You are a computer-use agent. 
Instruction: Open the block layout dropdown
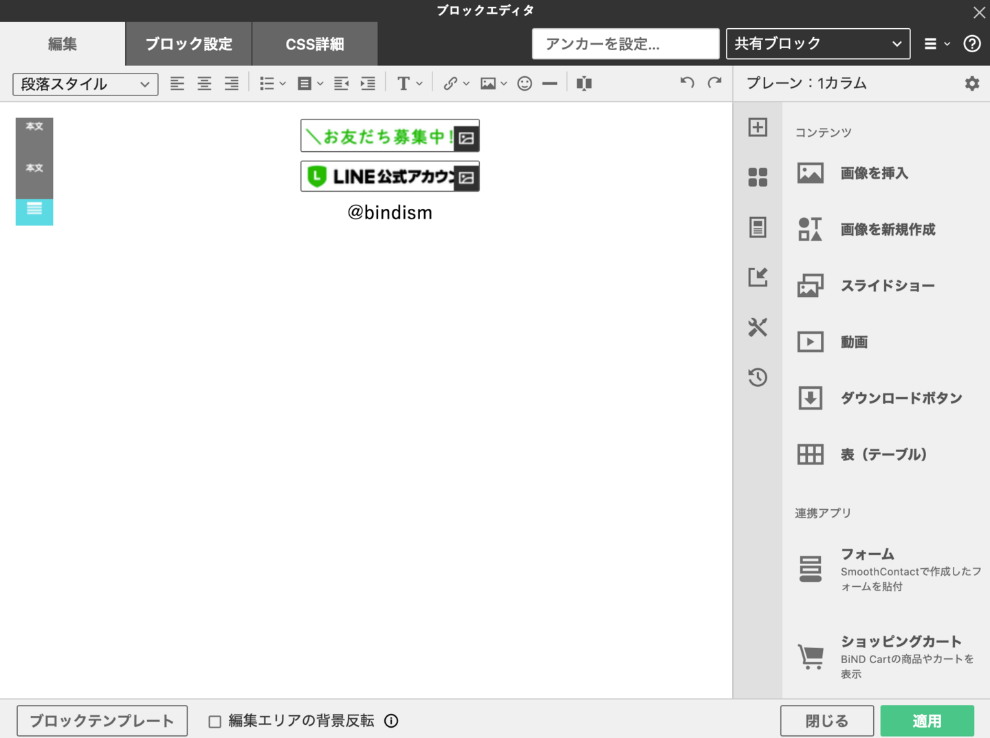tap(310, 84)
